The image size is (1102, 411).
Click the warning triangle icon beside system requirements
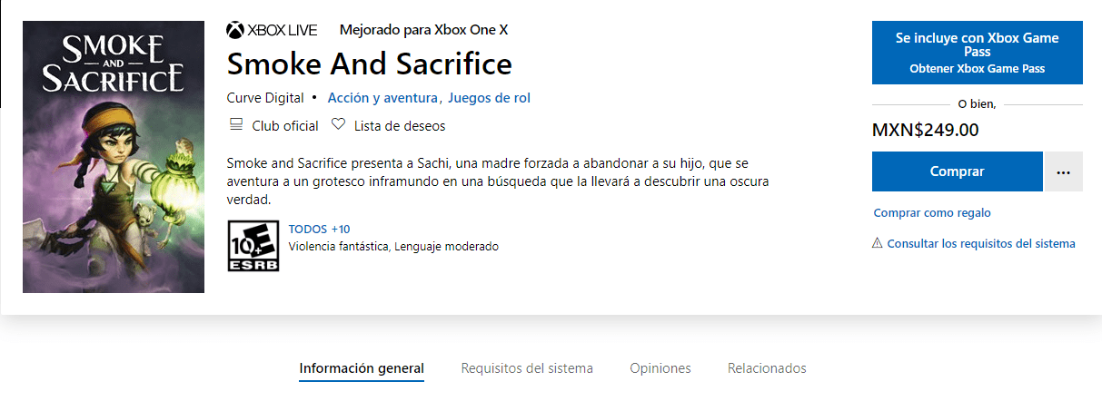(x=878, y=243)
